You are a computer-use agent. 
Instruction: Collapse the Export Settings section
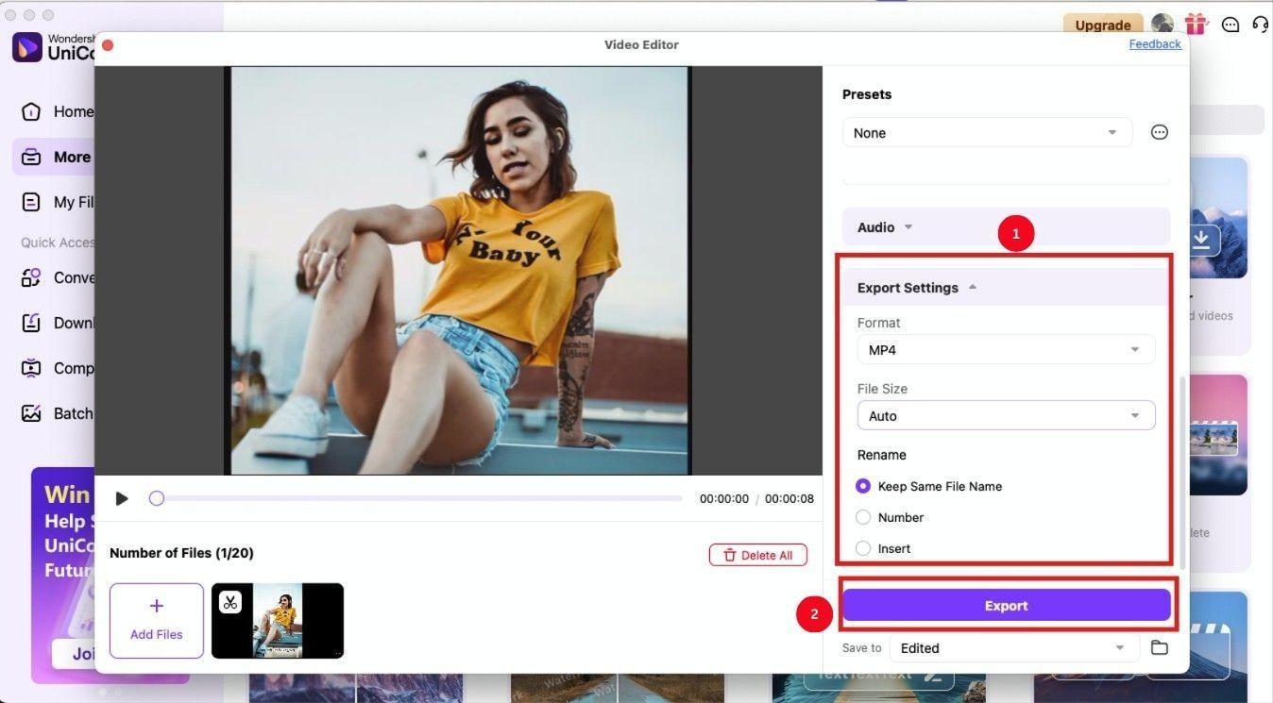pyautogui.click(x=1006, y=288)
